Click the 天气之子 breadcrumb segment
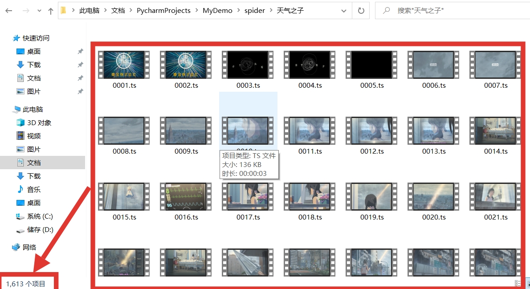This screenshot has width=530, height=289. point(290,11)
